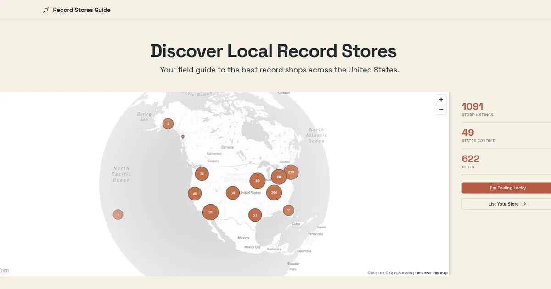Click the Calgary city label on map
The image size is (551, 289).
(213, 161)
